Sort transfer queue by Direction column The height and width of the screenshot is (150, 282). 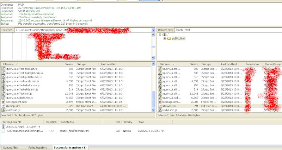(51, 122)
